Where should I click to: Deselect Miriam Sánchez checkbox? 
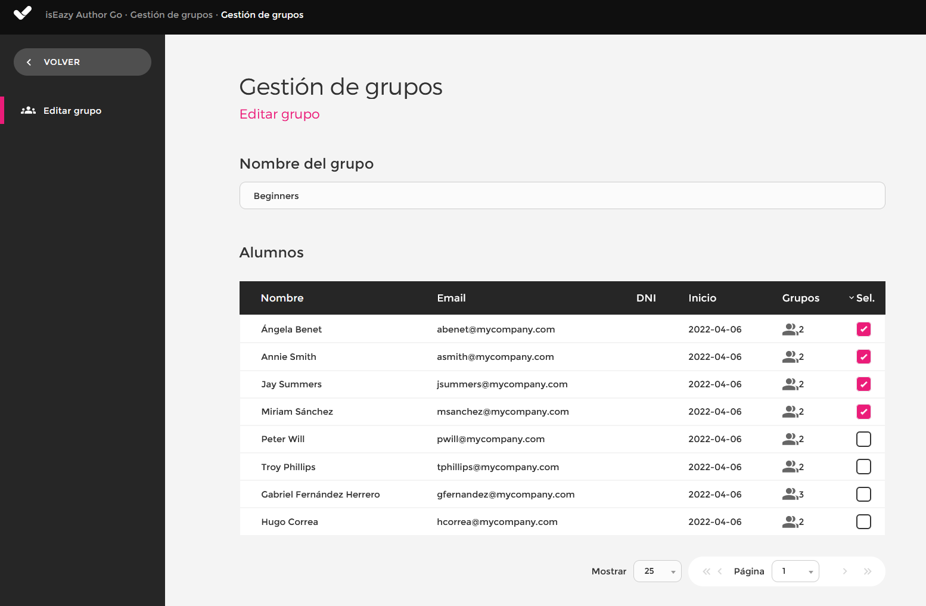[x=863, y=412]
